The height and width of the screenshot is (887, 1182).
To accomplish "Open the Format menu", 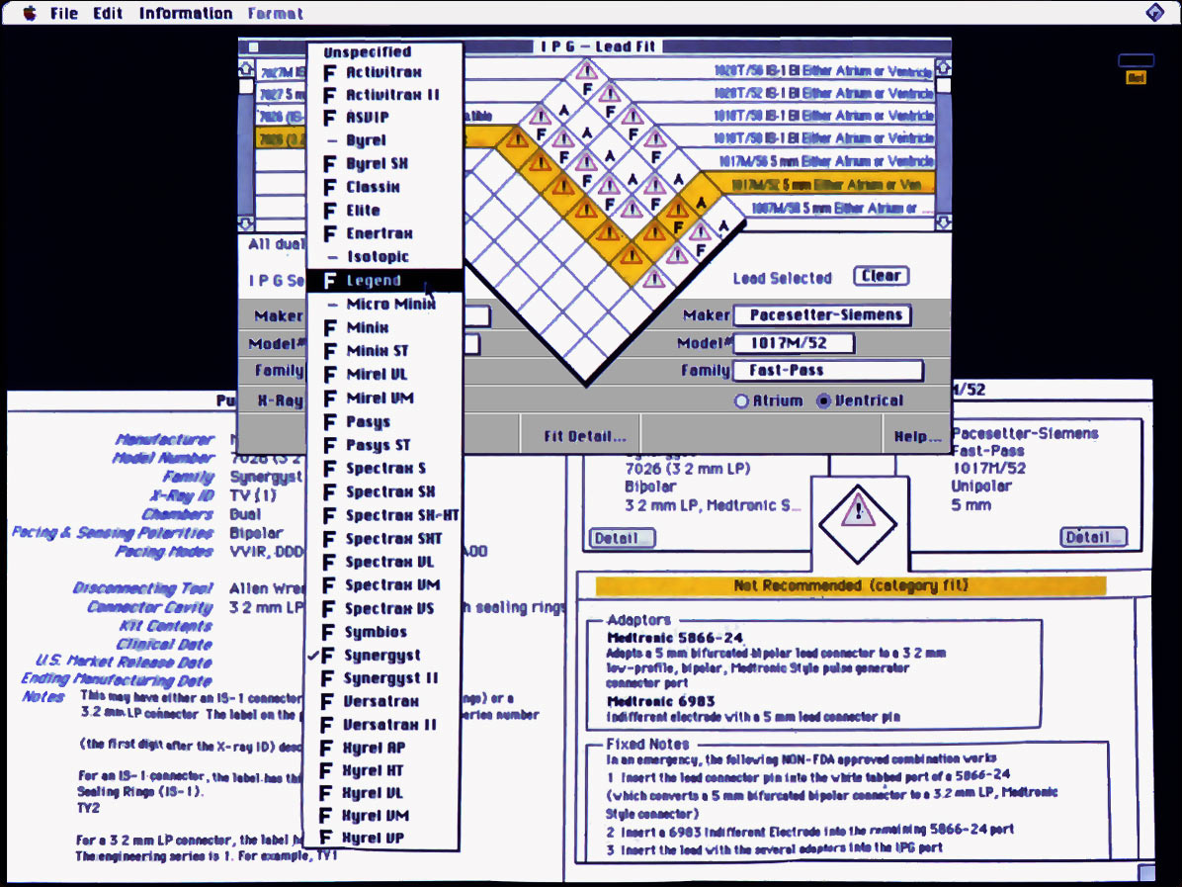I will [275, 14].
